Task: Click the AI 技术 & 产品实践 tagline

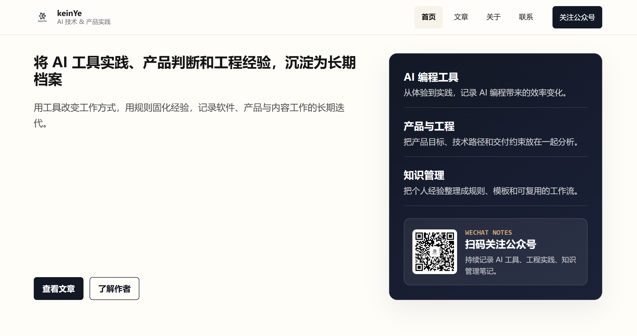Action: (84, 22)
